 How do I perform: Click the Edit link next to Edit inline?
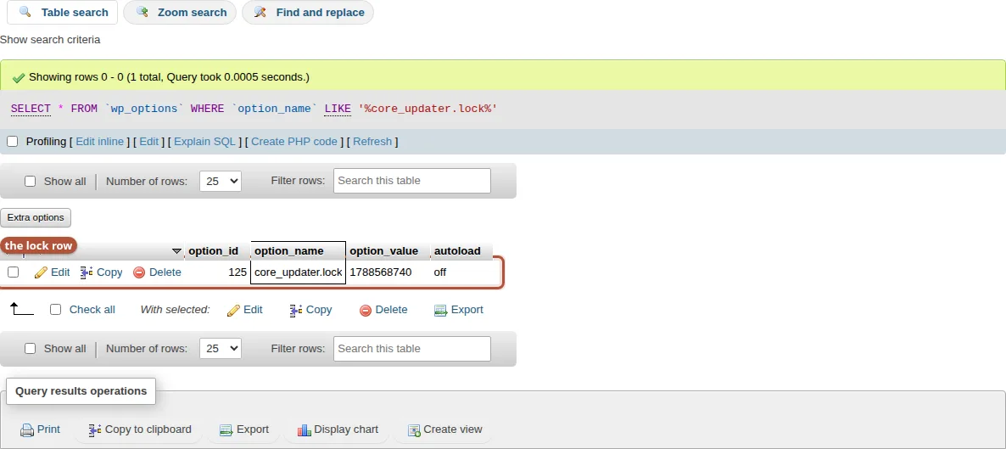click(x=148, y=141)
